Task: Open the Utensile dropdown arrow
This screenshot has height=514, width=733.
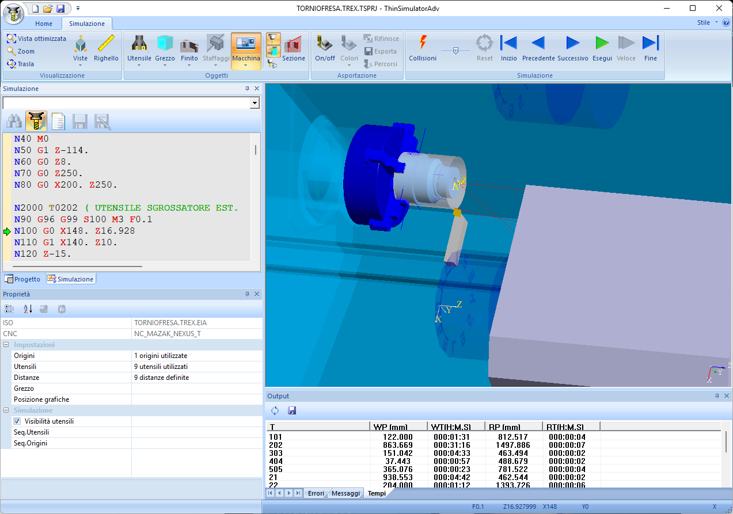Action: coord(139,66)
